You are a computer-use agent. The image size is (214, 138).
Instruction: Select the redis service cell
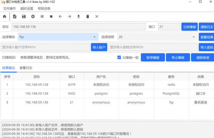[171, 85]
